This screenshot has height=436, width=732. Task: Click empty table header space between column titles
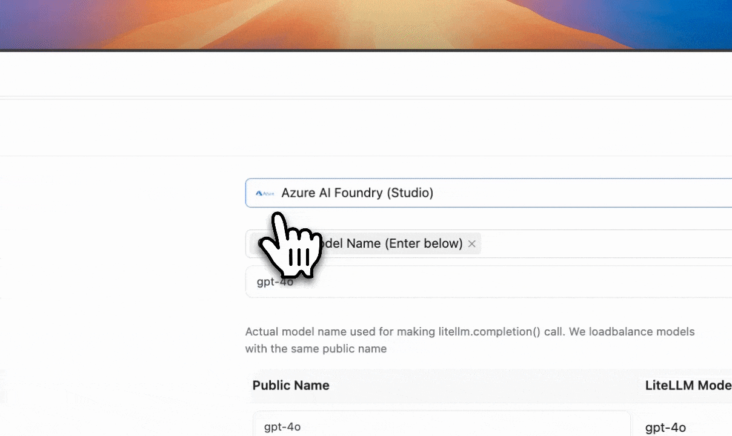click(485, 386)
